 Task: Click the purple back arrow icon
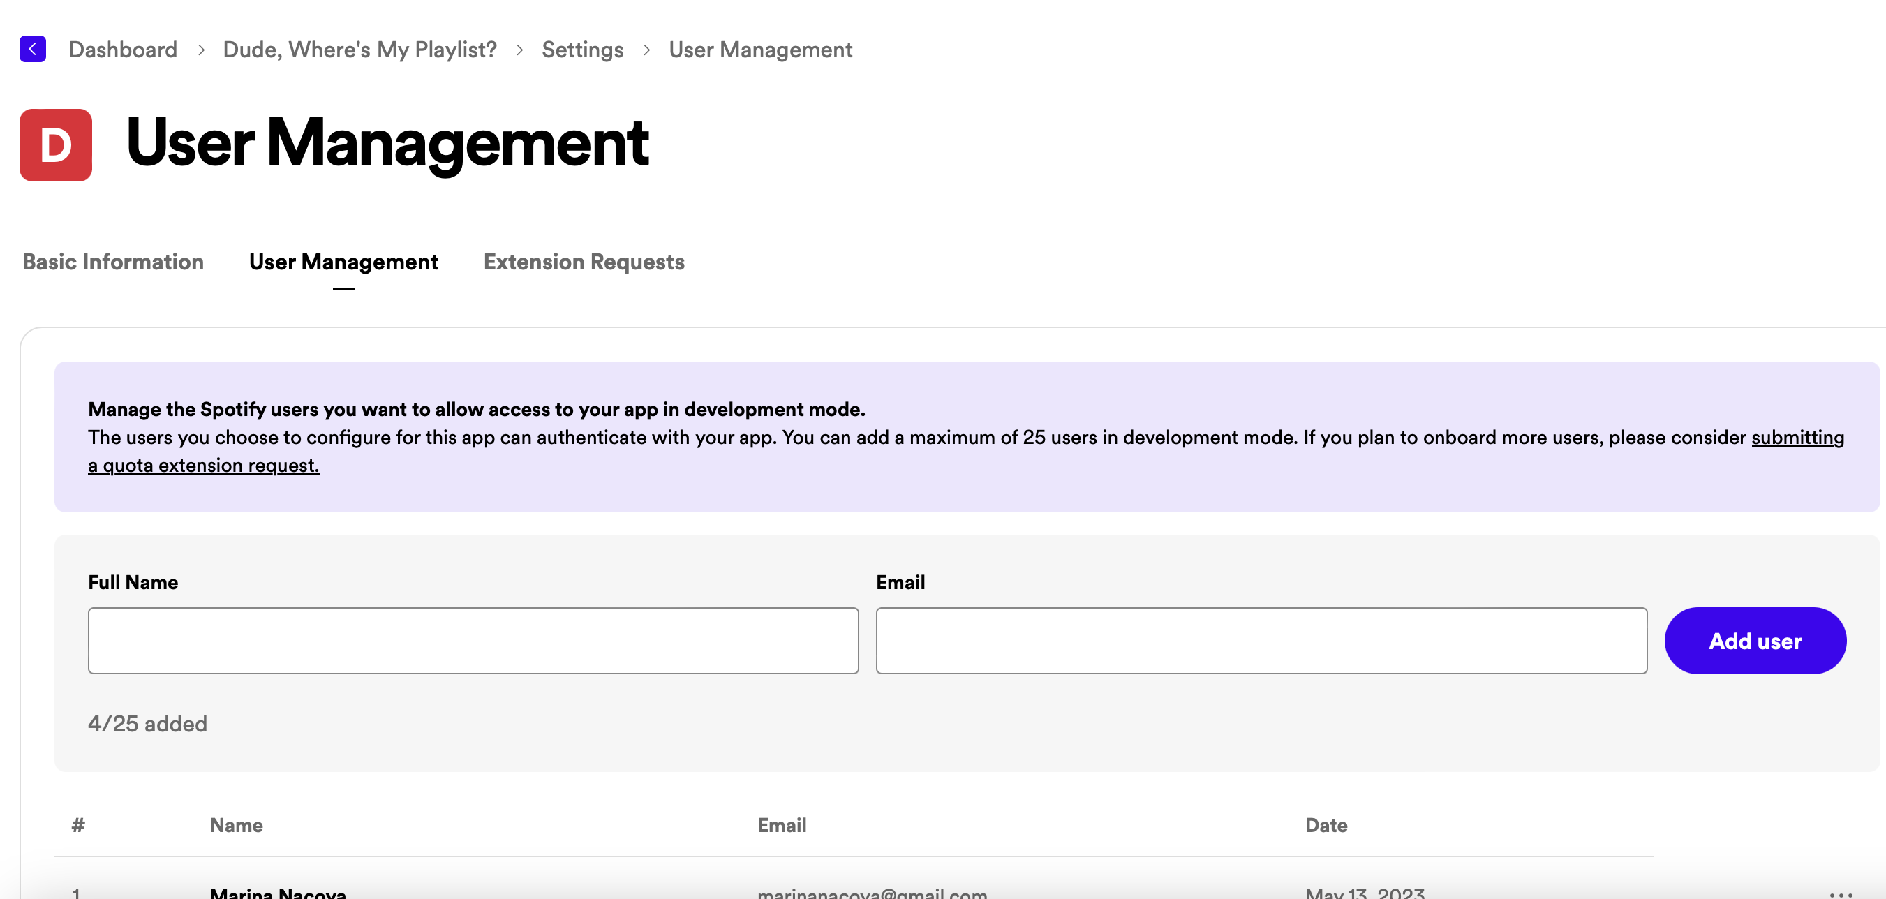click(x=32, y=49)
